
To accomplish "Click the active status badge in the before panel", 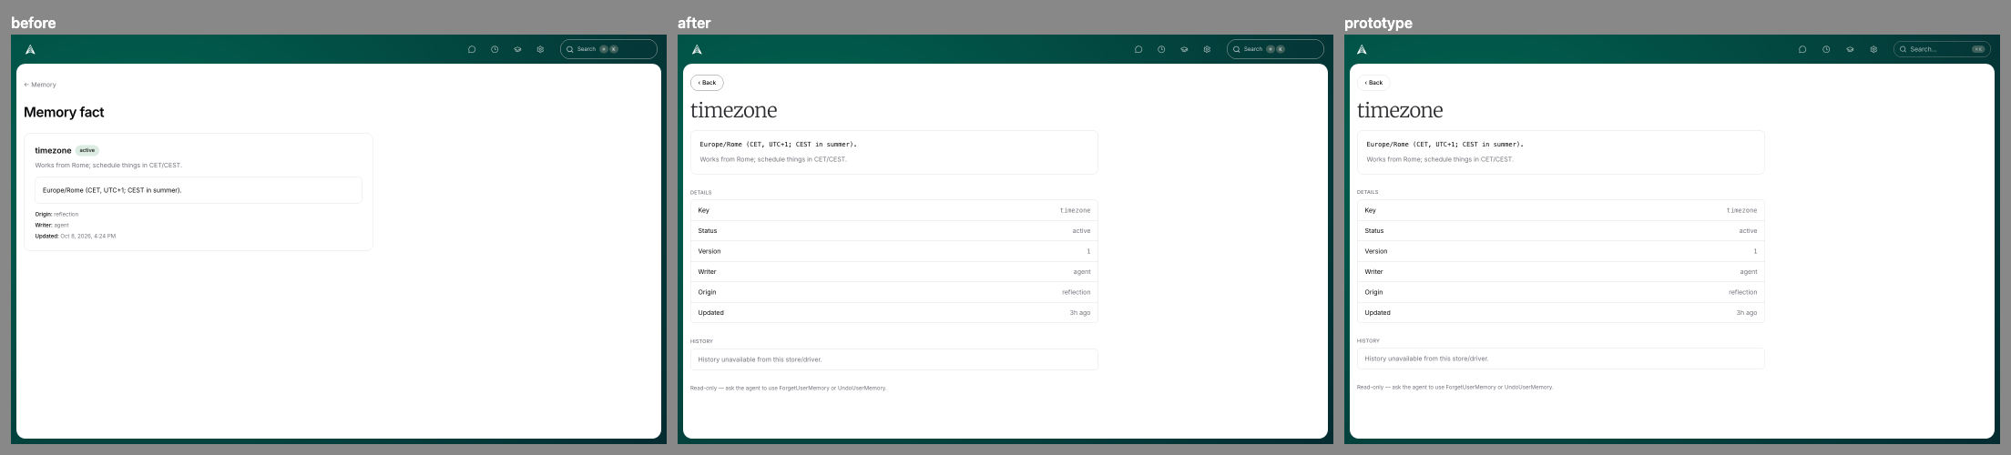I will tap(87, 150).
